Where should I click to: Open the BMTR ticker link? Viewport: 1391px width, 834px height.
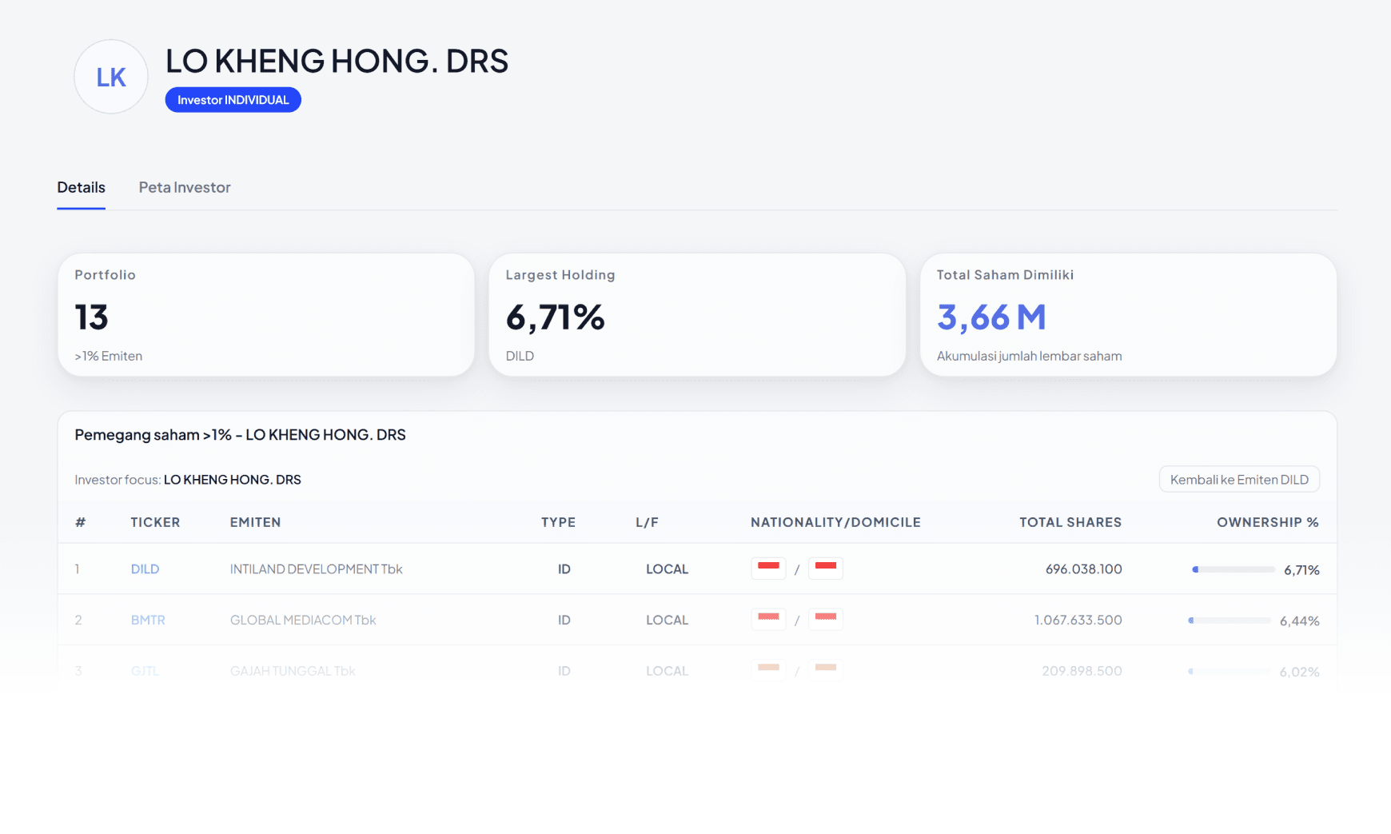pos(148,621)
